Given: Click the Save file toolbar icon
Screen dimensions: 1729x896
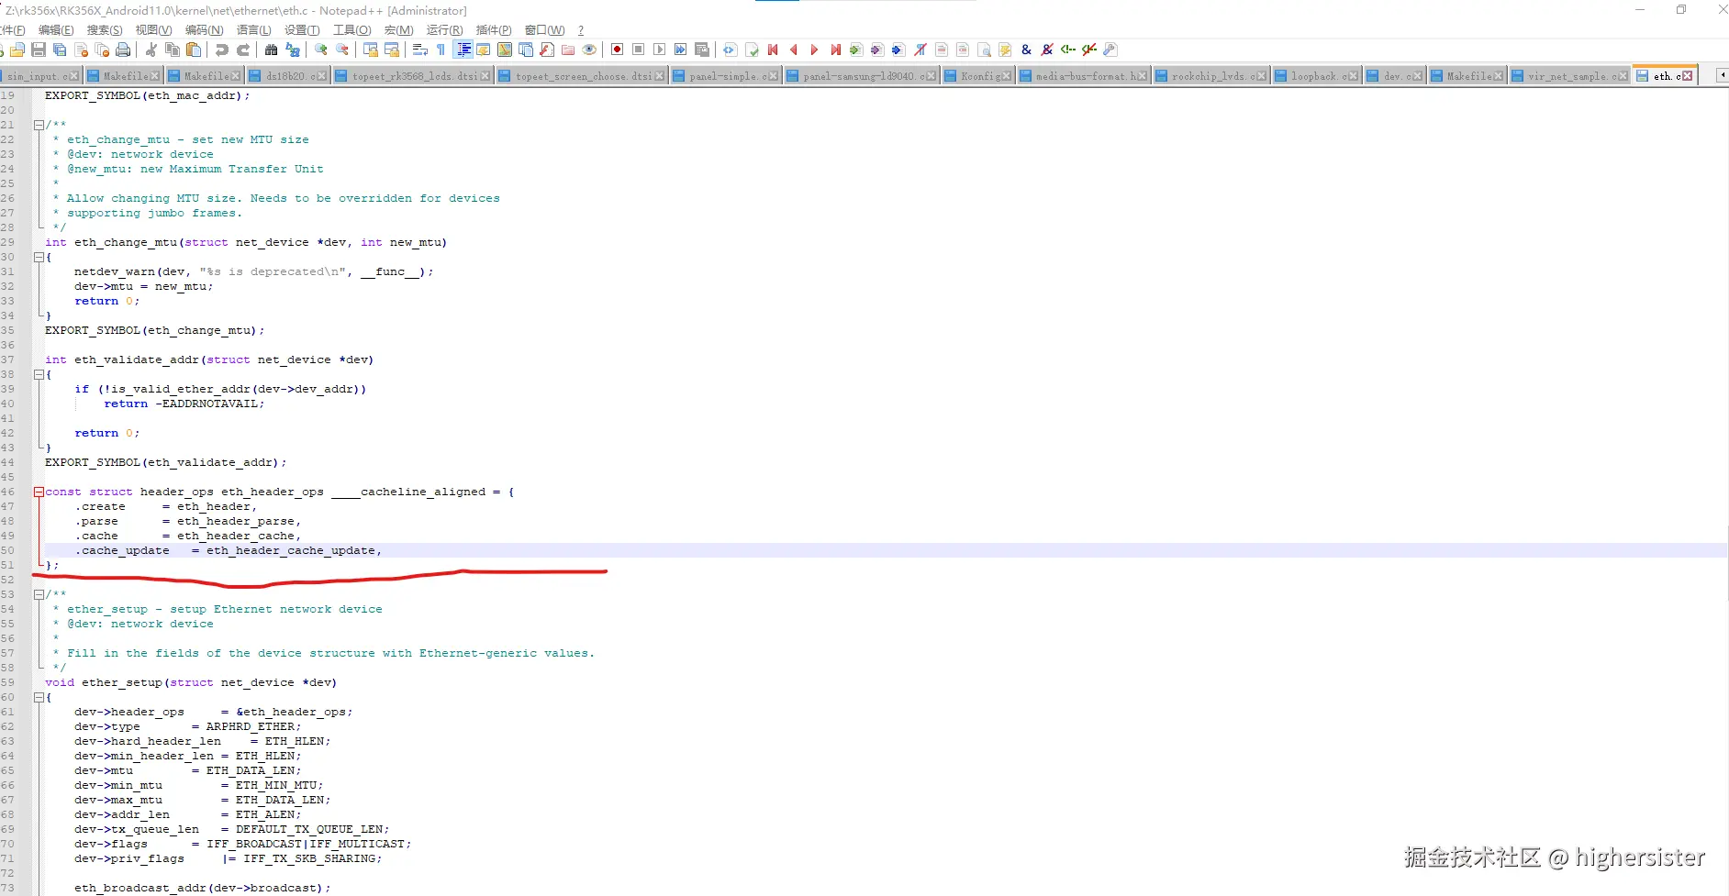Looking at the screenshot, I should [x=39, y=50].
